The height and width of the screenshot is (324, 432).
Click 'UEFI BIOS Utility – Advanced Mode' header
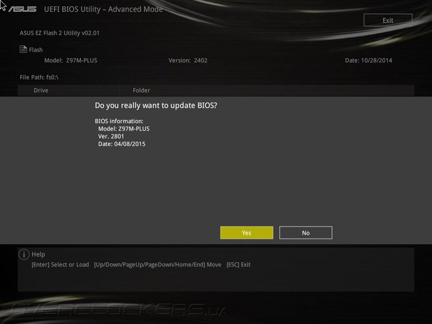tap(103, 9)
